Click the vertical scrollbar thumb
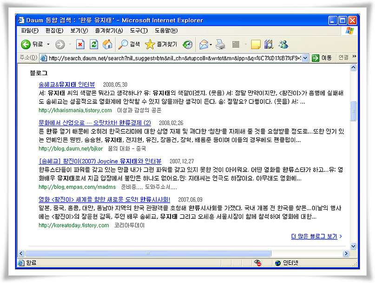375x283 pixels. pyautogui.click(x=353, y=111)
